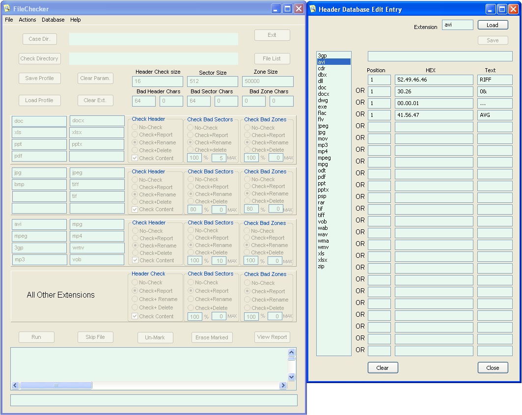
Task: Click the Check Directory button
Action: click(x=39, y=58)
